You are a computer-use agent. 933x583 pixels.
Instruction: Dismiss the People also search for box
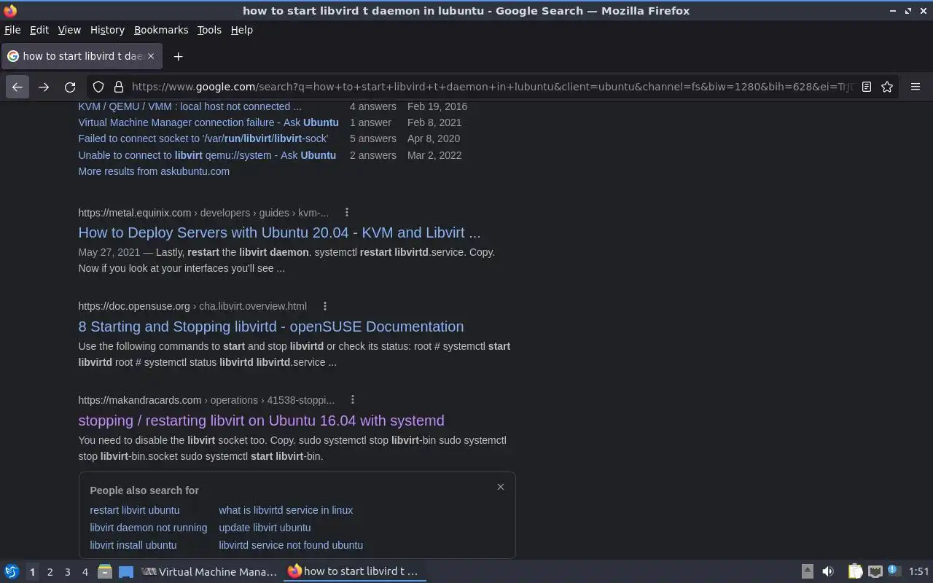click(x=501, y=487)
